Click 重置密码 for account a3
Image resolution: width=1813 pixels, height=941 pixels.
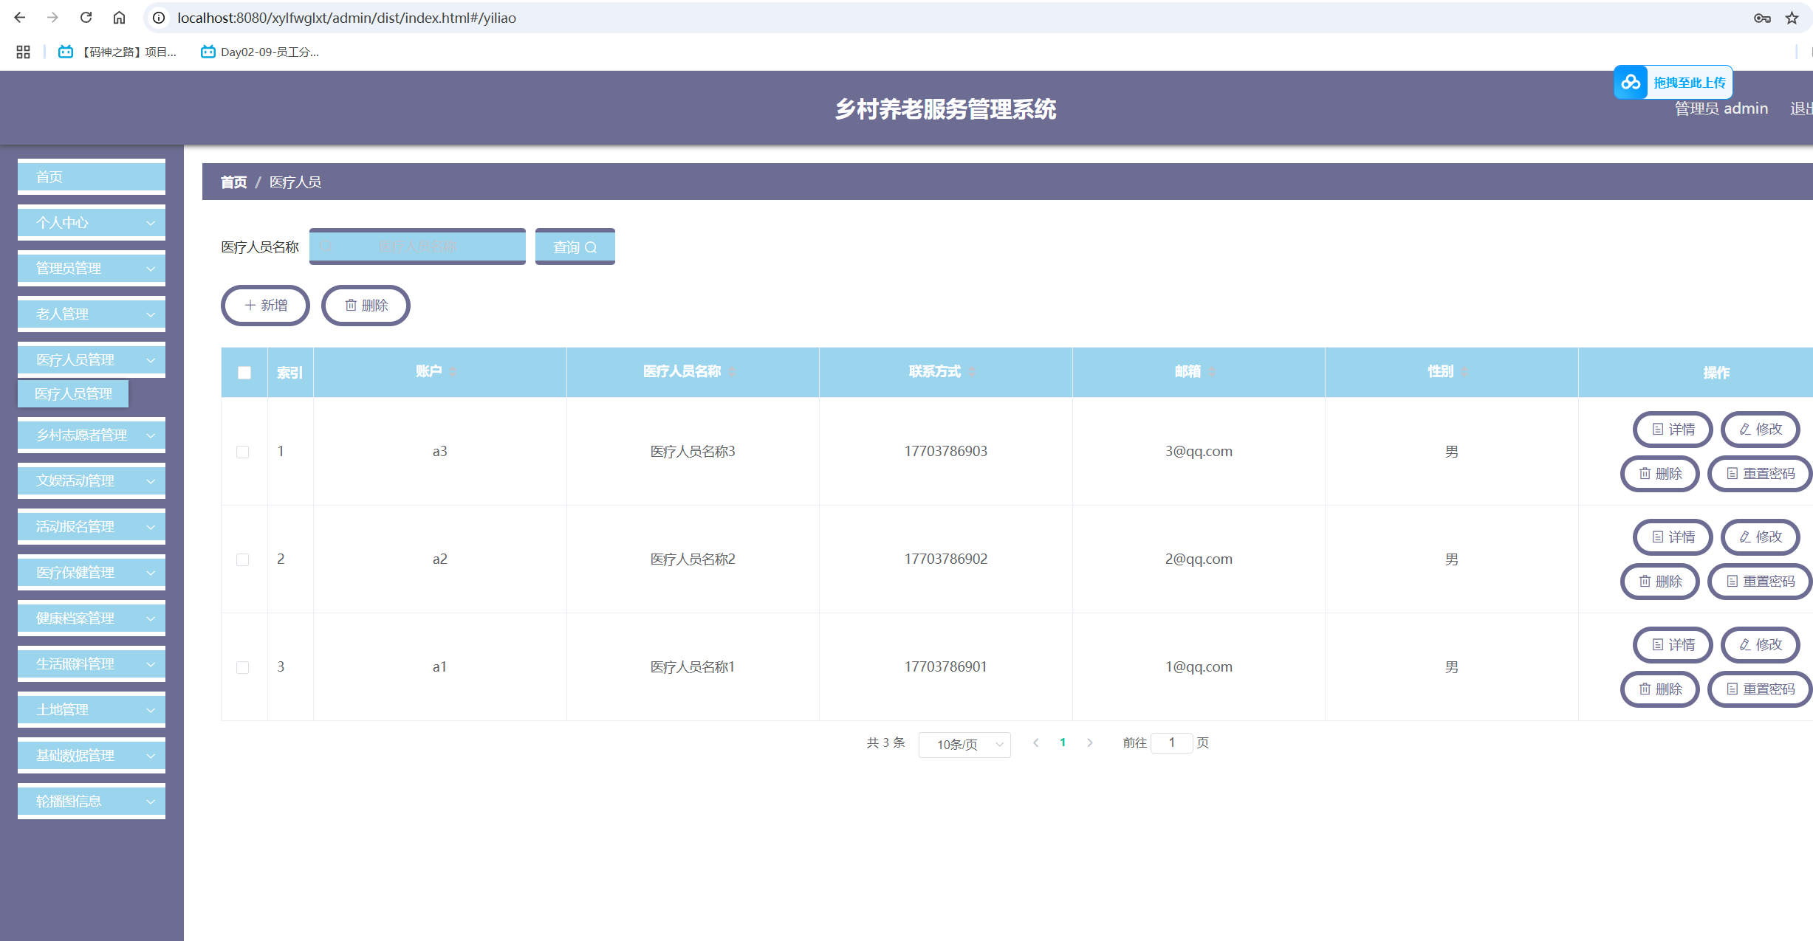coord(1761,474)
